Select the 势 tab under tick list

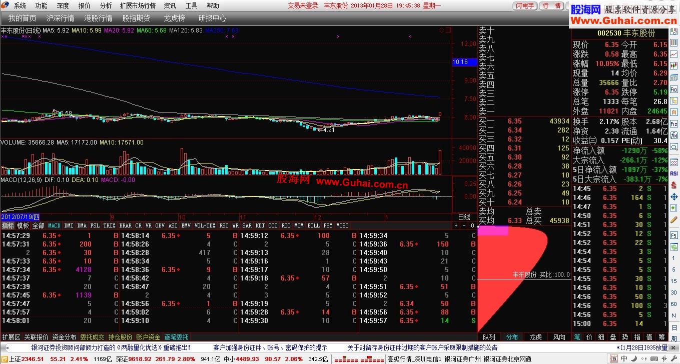[625, 337]
